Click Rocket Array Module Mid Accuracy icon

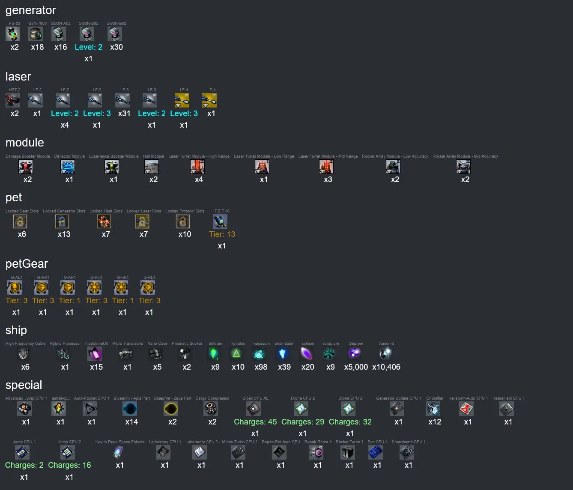pyautogui.click(x=463, y=167)
